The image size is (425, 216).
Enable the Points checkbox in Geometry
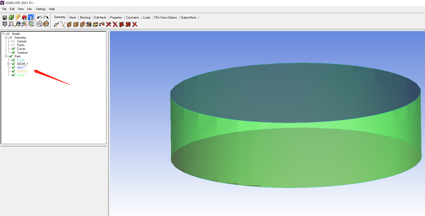[x=13, y=45]
